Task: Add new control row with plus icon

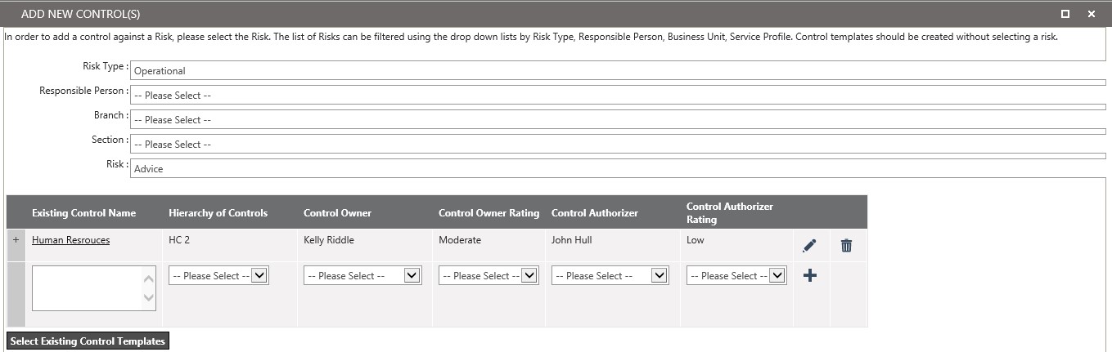Action: coord(810,276)
